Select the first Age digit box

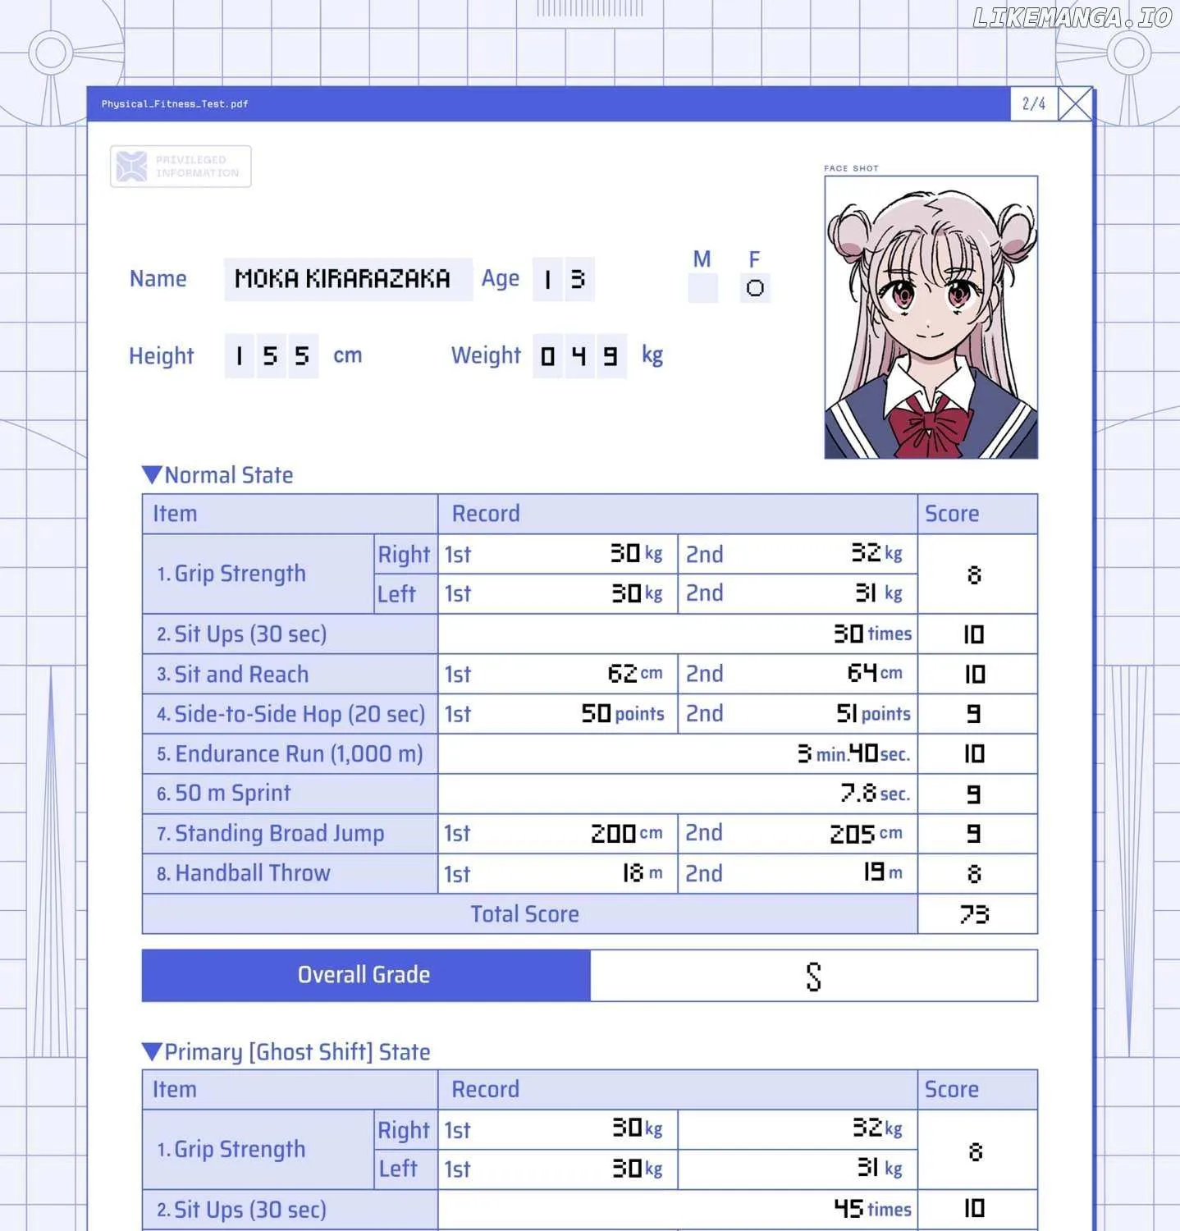point(547,280)
